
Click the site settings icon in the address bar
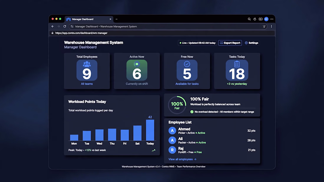pyautogui.click(x=72, y=26)
